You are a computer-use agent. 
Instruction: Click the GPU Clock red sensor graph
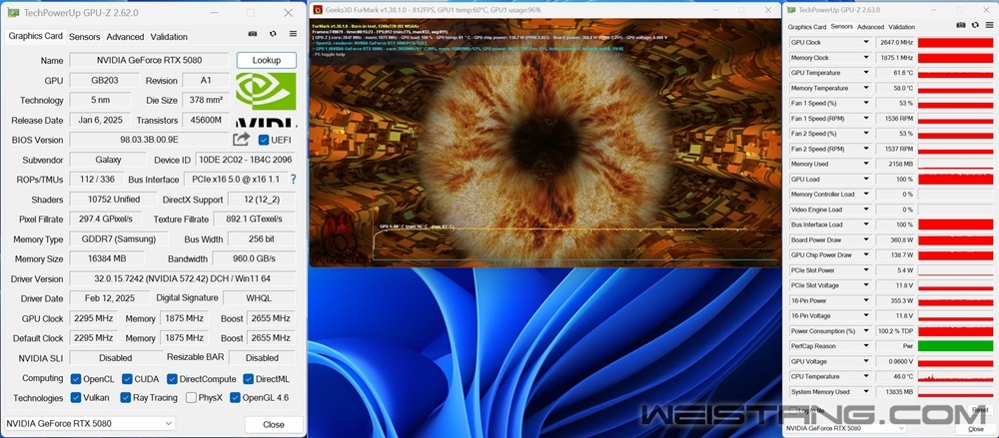click(x=955, y=43)
